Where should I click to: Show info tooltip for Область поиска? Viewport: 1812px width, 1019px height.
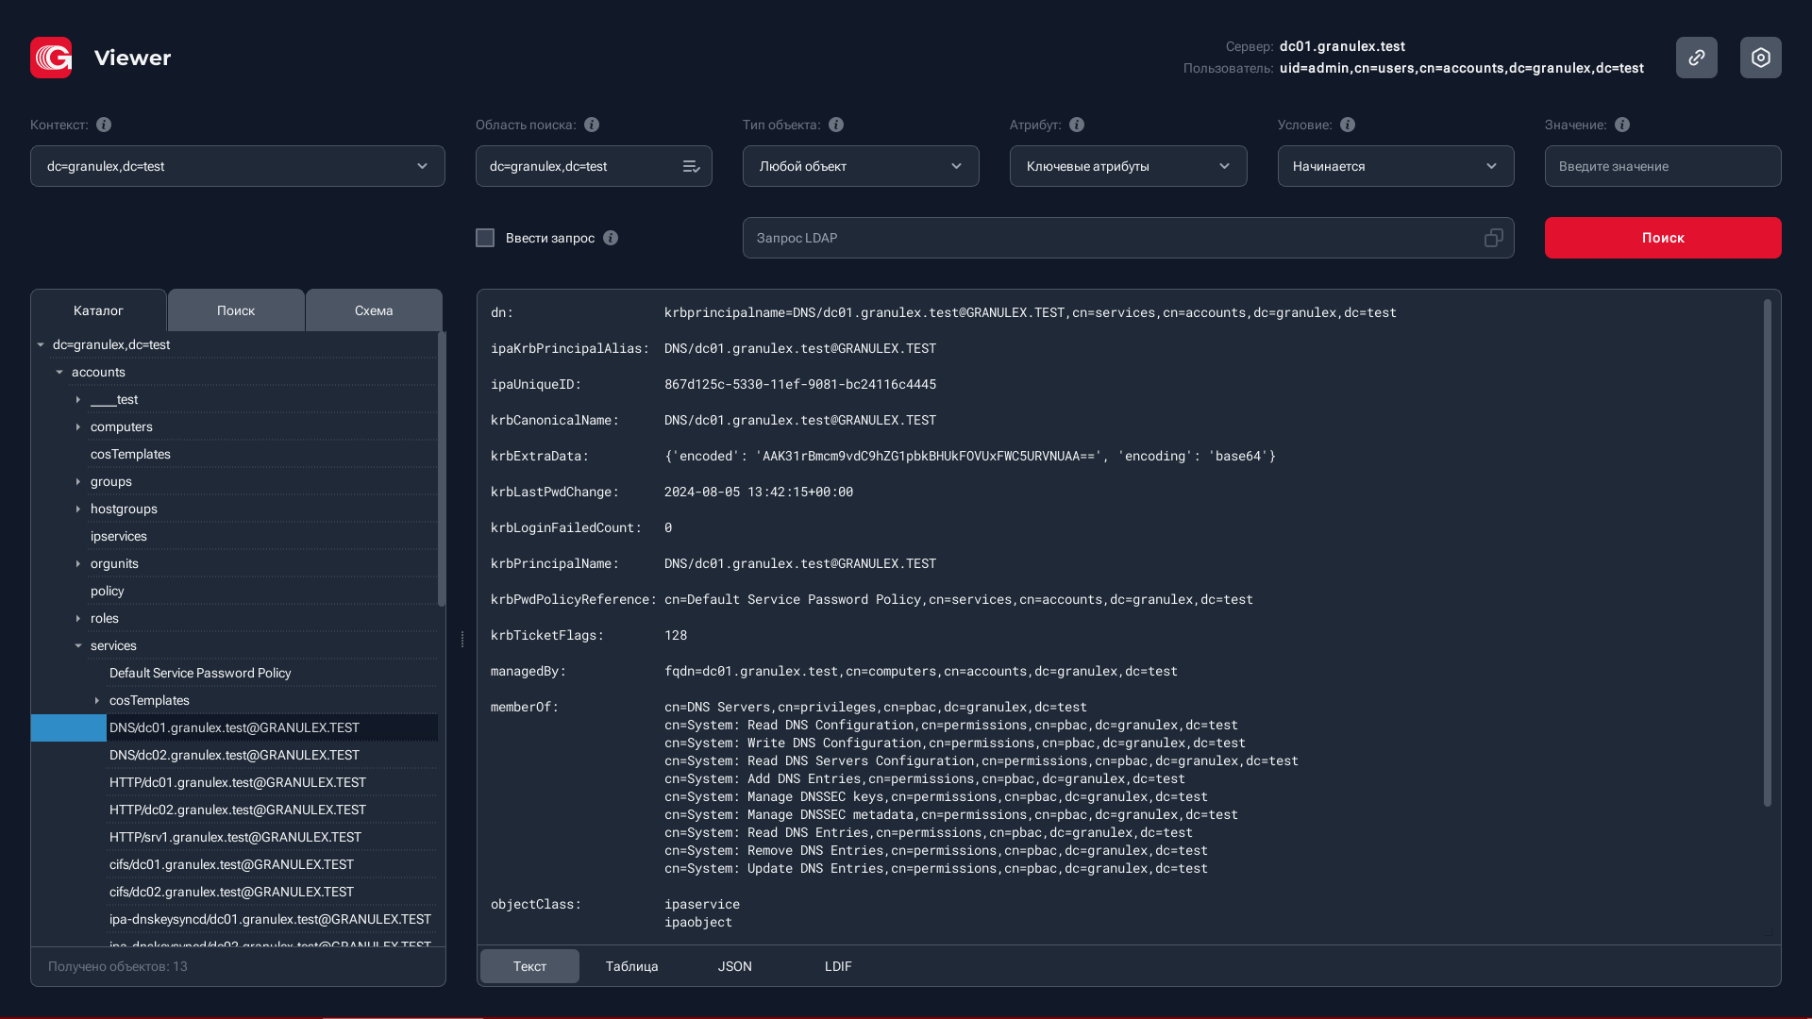(592, 125)
